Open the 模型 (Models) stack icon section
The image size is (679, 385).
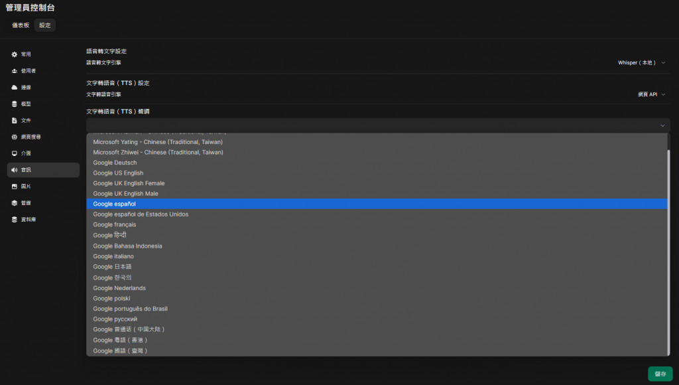(43, 104)
